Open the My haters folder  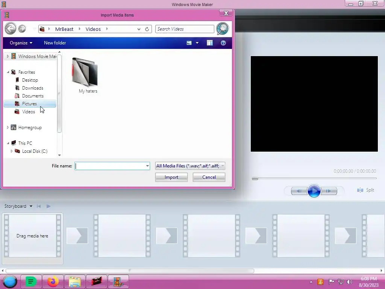point(85,75)
